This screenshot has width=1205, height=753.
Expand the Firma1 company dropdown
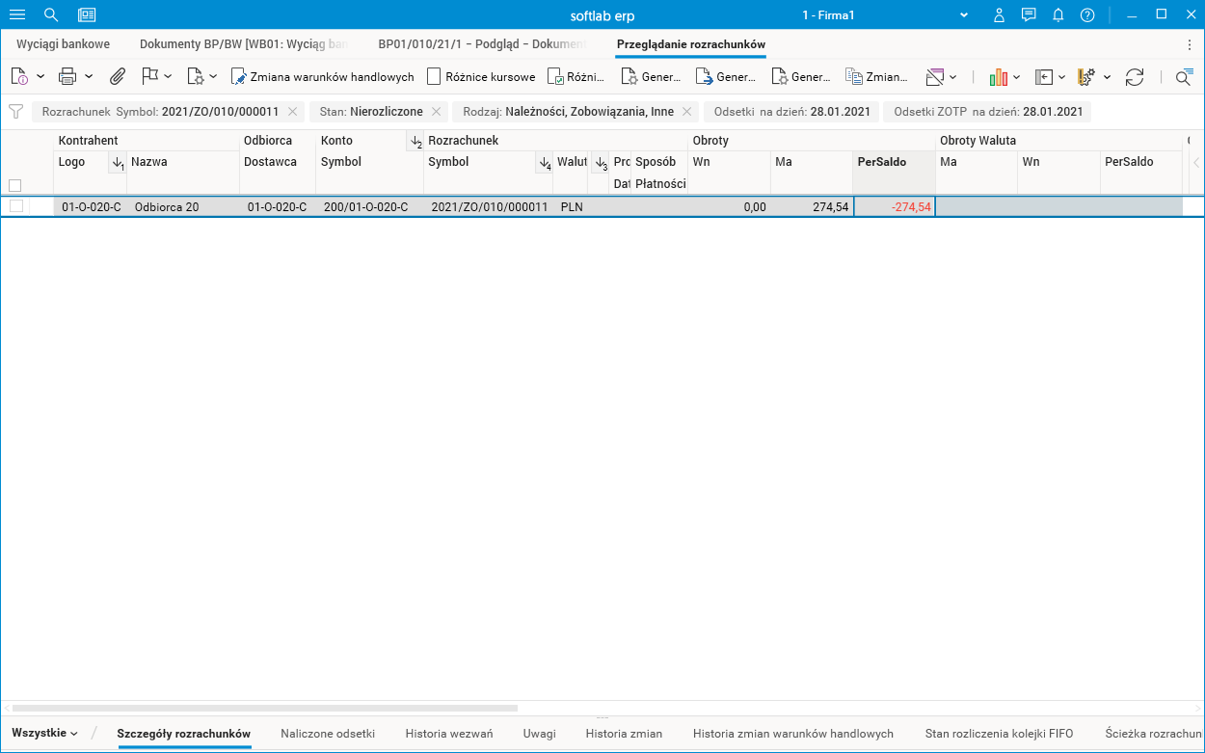[963, 15]
